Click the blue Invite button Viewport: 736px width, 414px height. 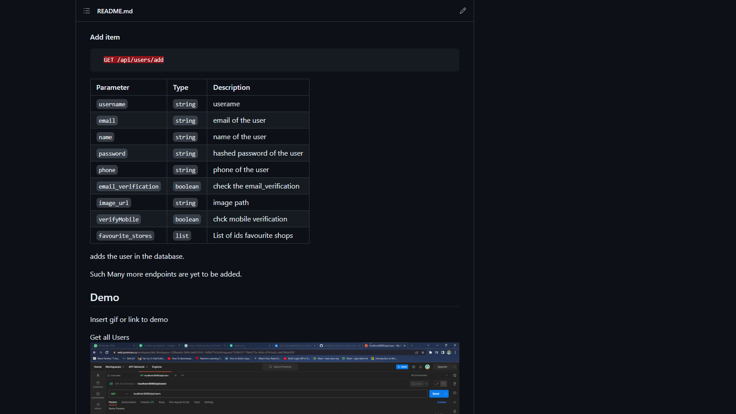click(x=402, y=367)
